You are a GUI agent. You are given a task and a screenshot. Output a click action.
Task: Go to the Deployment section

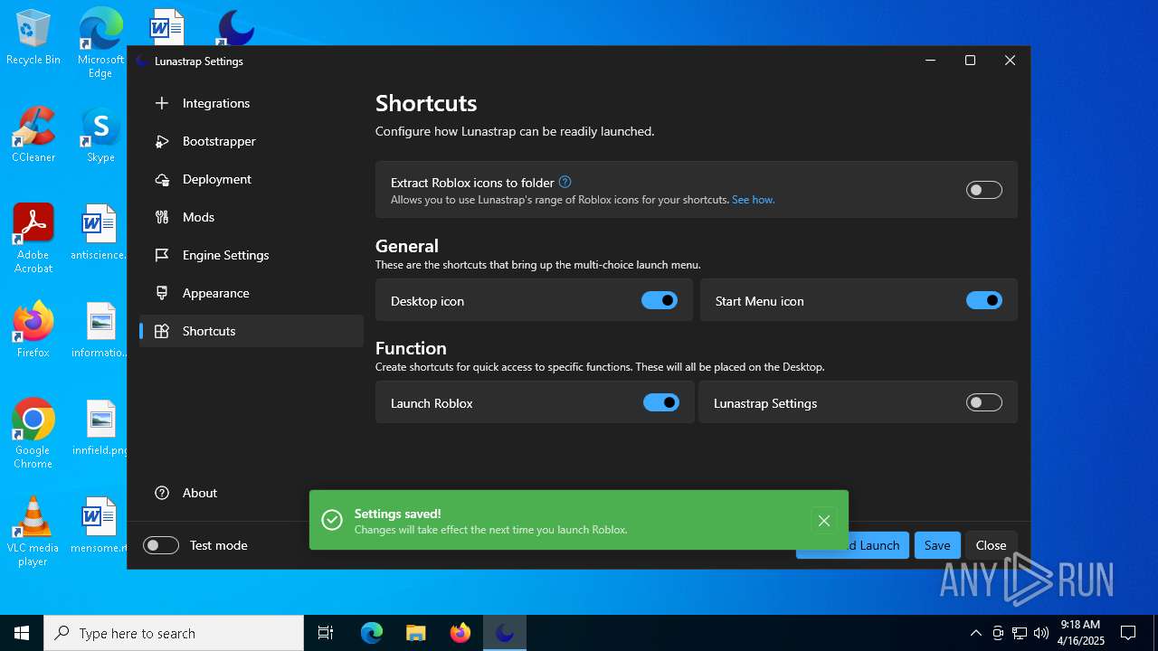point(252,179)
